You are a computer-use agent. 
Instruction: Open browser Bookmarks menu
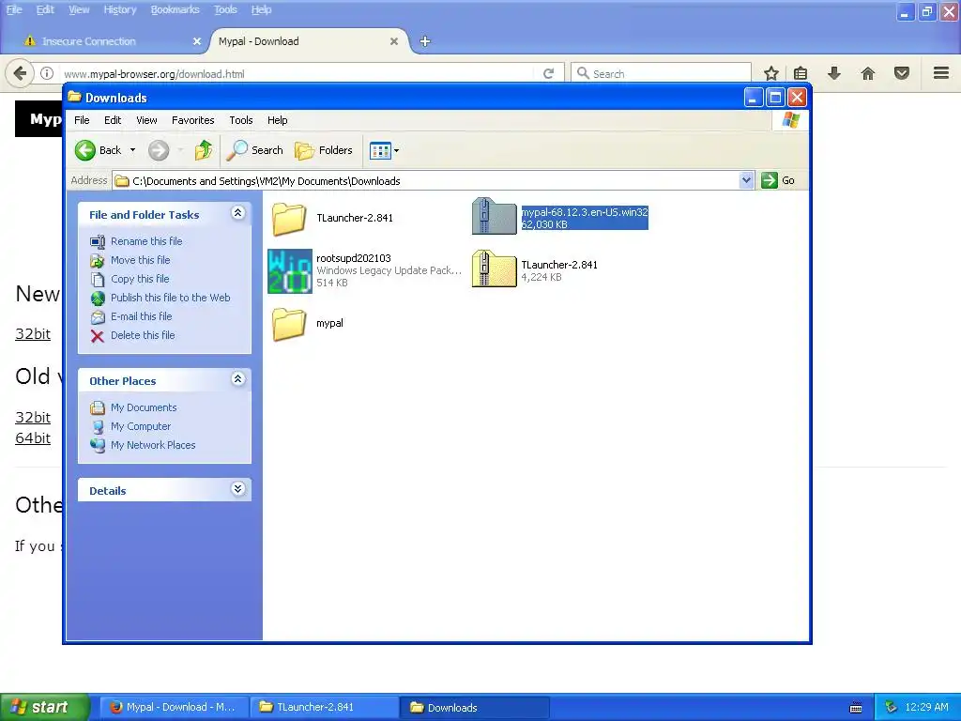point(175,9)
